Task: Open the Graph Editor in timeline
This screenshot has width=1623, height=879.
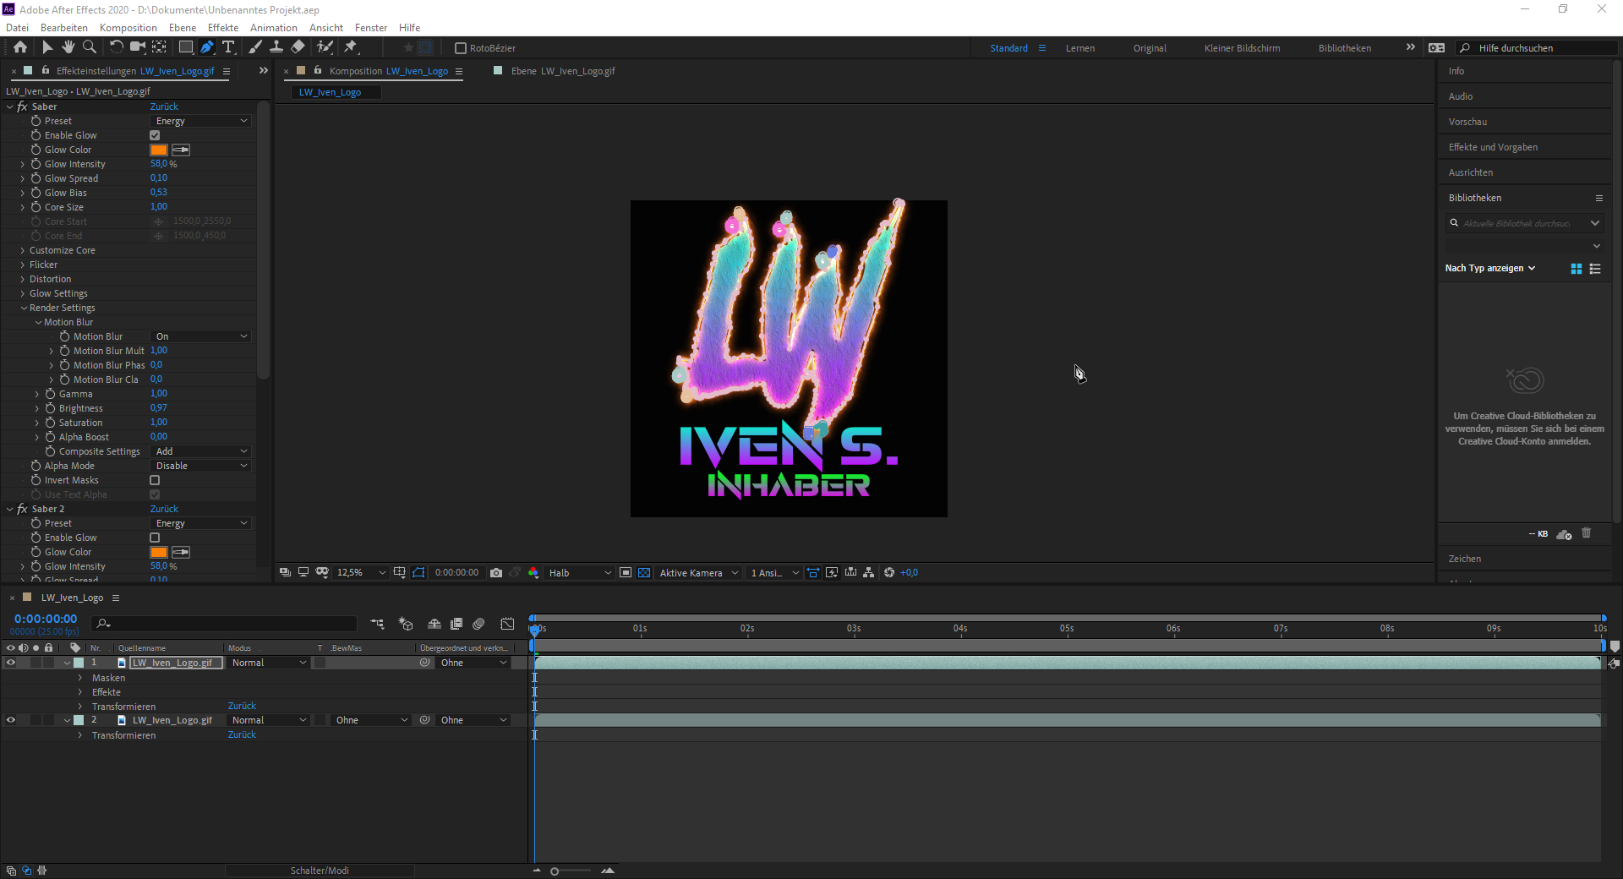Action: pyautogui.click(x=507, y=624)
